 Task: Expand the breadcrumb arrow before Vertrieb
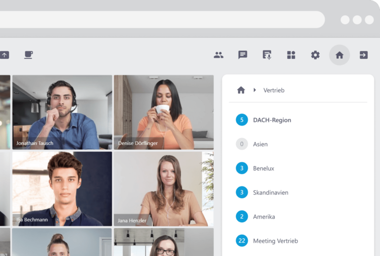[x=255, y=90]
